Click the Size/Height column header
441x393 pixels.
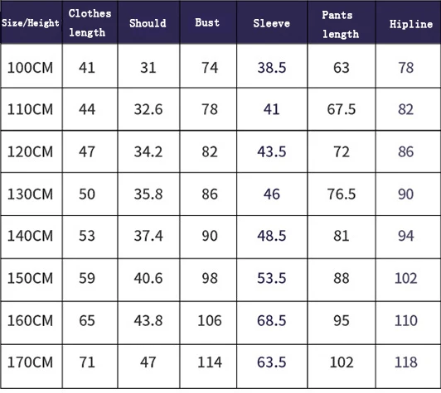pos(31,22)
